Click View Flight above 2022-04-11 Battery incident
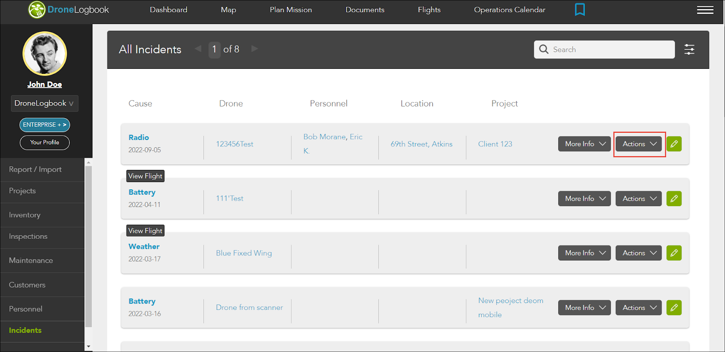This screenshot has width=725, height=352. [145, 176]
